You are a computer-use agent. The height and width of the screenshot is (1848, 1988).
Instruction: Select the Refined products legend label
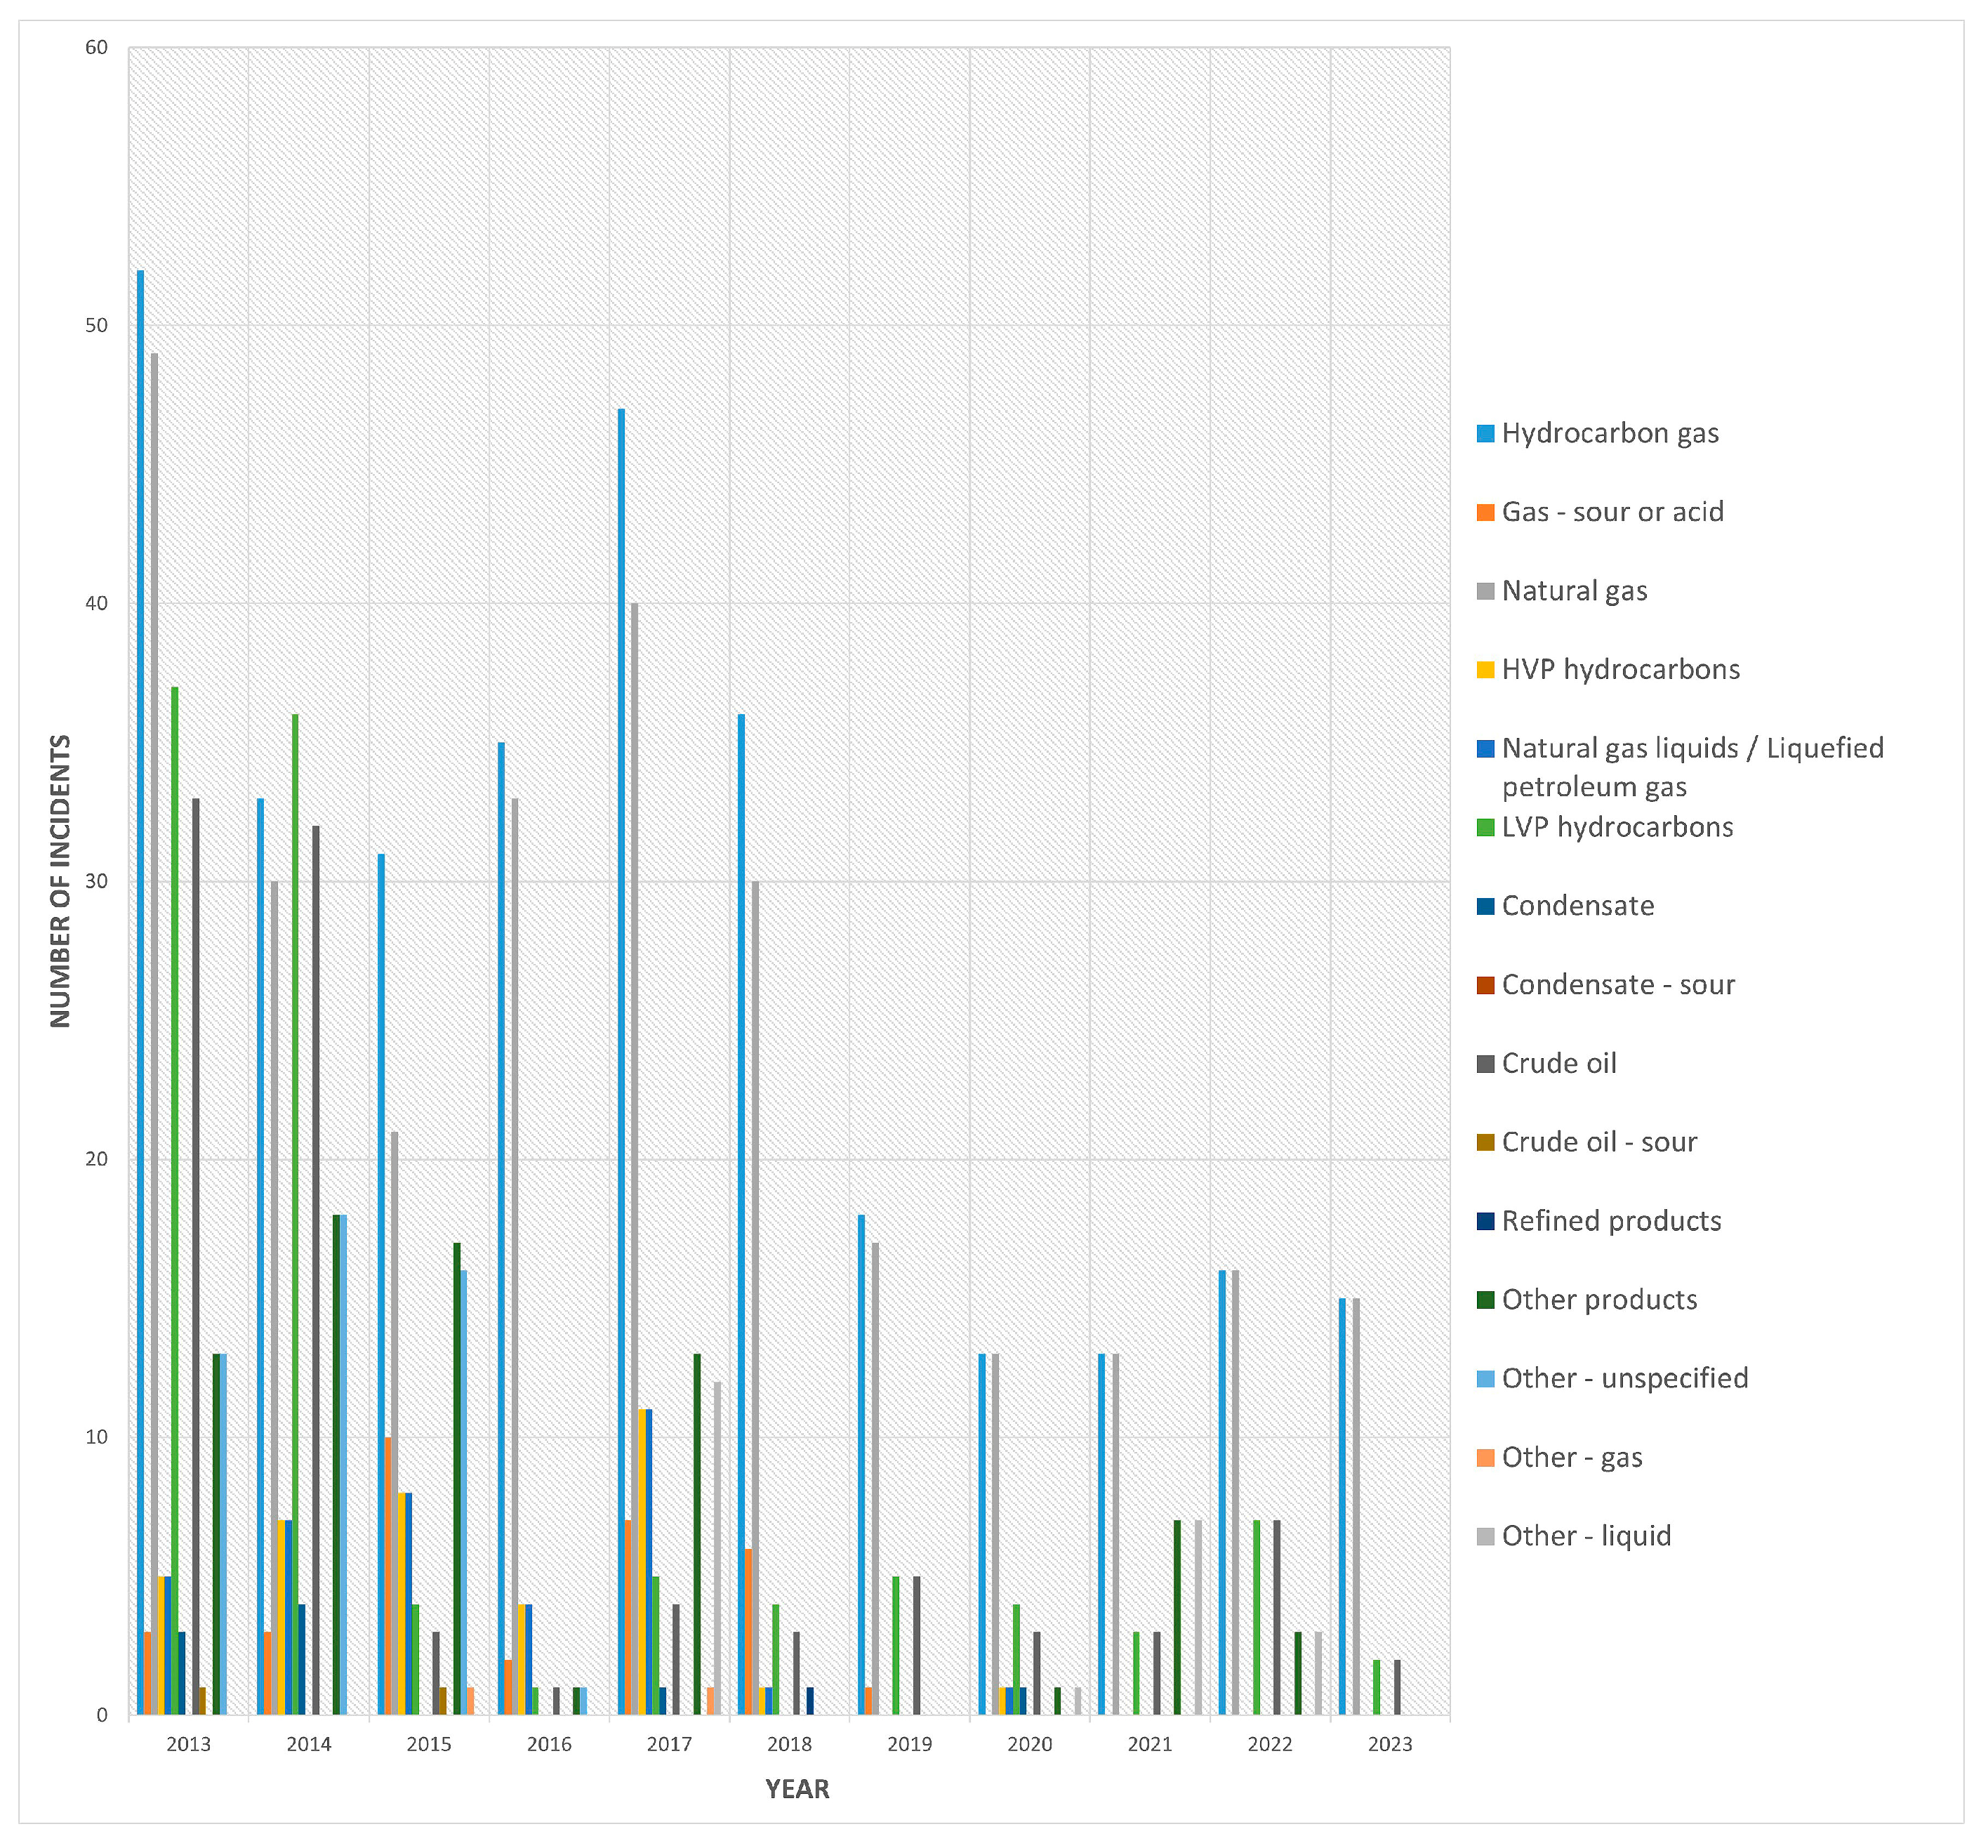click(x=1611, y=1221)
